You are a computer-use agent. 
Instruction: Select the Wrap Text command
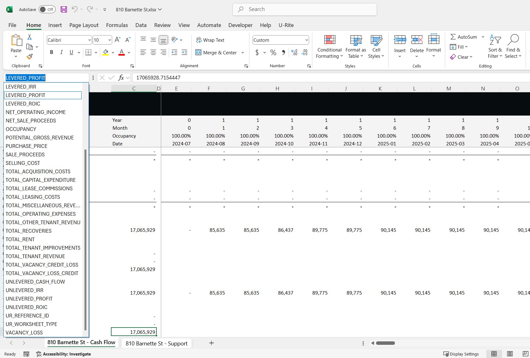click(210, 40)
